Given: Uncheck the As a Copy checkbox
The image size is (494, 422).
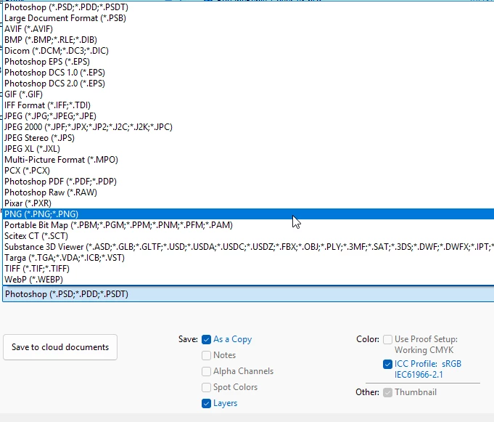Looking at the screenshot, I should (206, 339).
